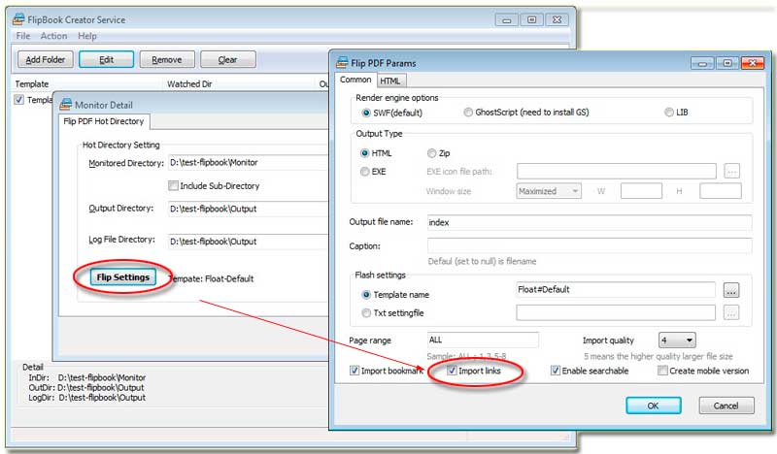Open the Action menu

(x=53, y=36)
